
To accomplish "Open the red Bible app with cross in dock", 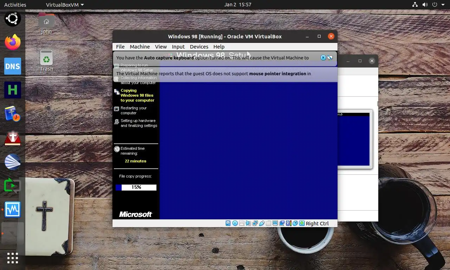I will (x=13, y=138).
